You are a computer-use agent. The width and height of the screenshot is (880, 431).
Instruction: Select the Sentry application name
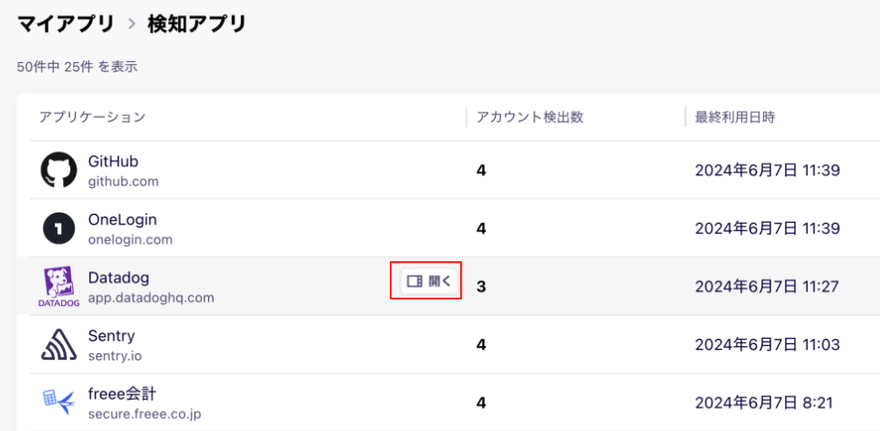point(111,336)
